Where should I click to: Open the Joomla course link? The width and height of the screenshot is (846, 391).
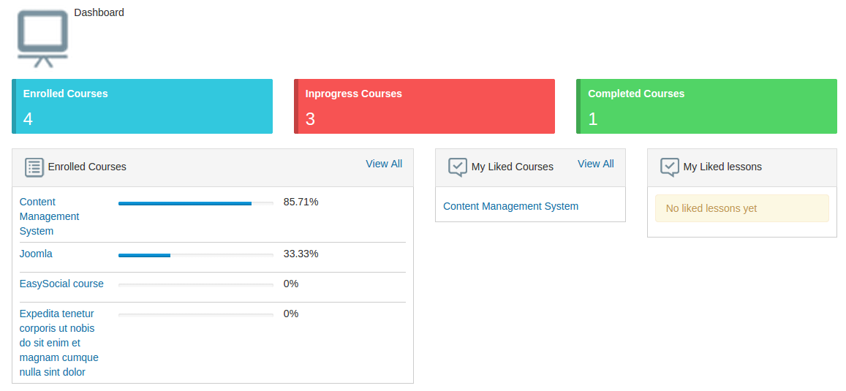36,254
